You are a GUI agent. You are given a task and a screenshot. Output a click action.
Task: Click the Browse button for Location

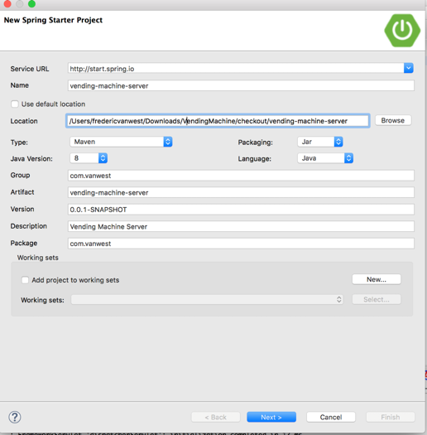point(393,120)
